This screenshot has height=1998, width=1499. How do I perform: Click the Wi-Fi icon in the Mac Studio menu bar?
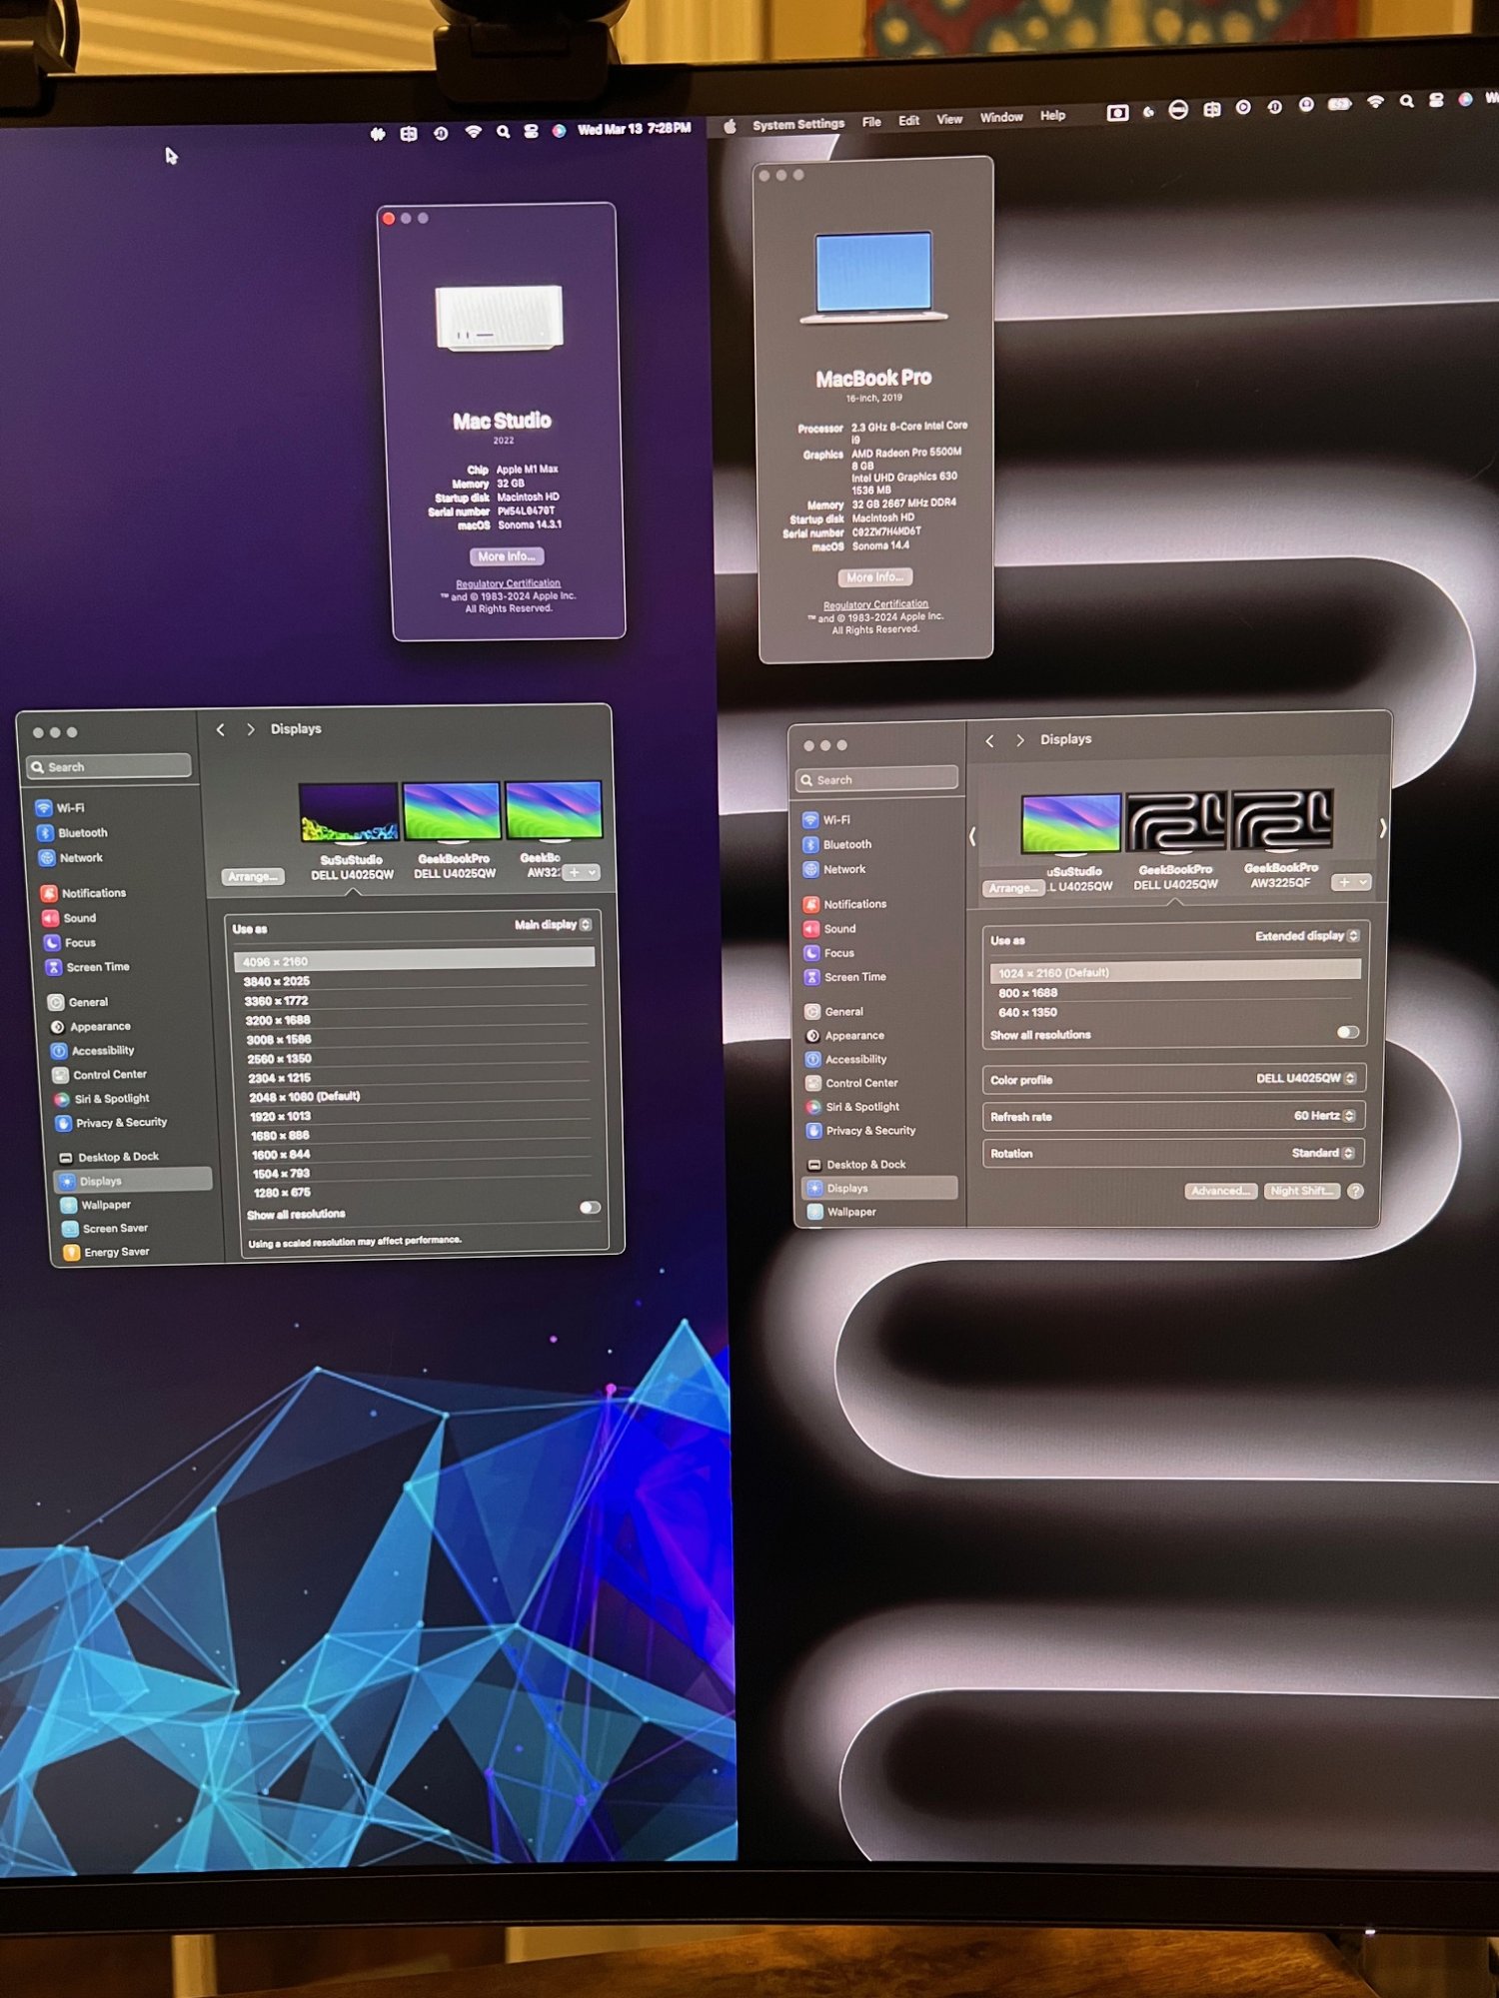pyautogui.click(x=474, y=131)
